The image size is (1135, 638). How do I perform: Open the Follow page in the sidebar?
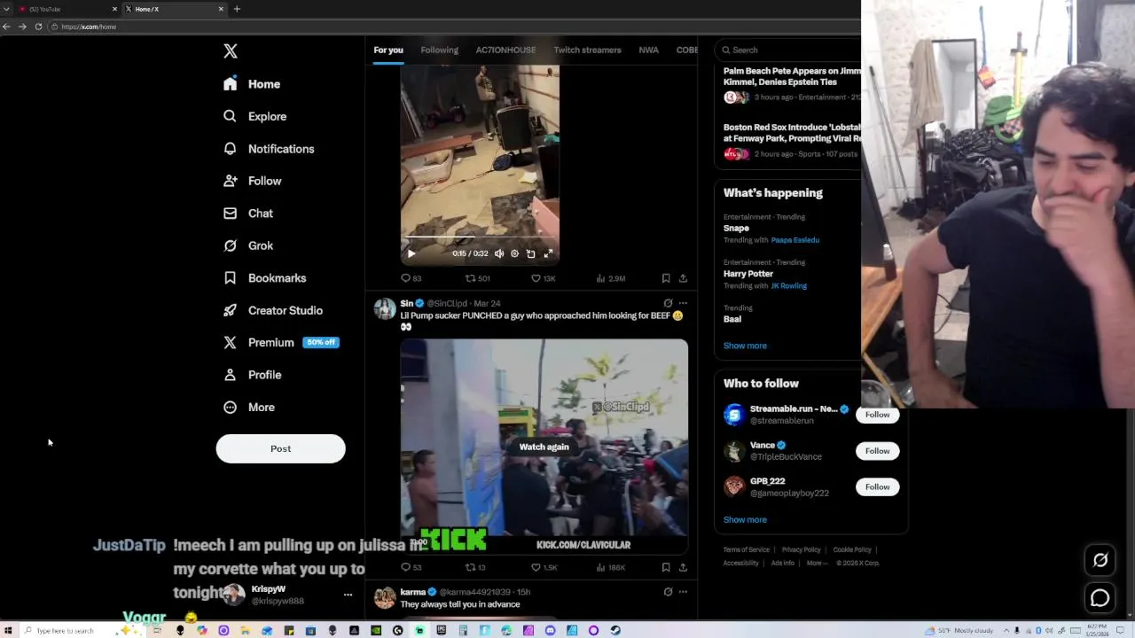click(253, 181)
